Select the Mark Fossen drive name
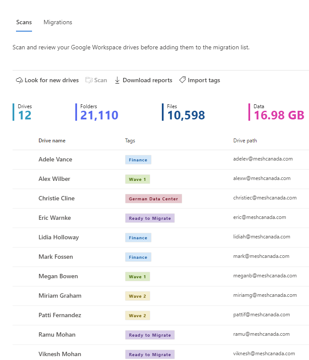Image resolution: width=309 pixels, height=360 pixels. (x=55, y=257)
